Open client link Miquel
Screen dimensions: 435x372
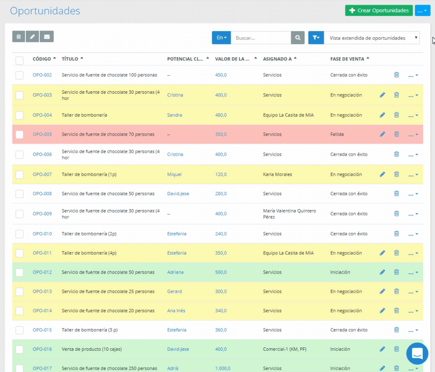pos(174,174)
